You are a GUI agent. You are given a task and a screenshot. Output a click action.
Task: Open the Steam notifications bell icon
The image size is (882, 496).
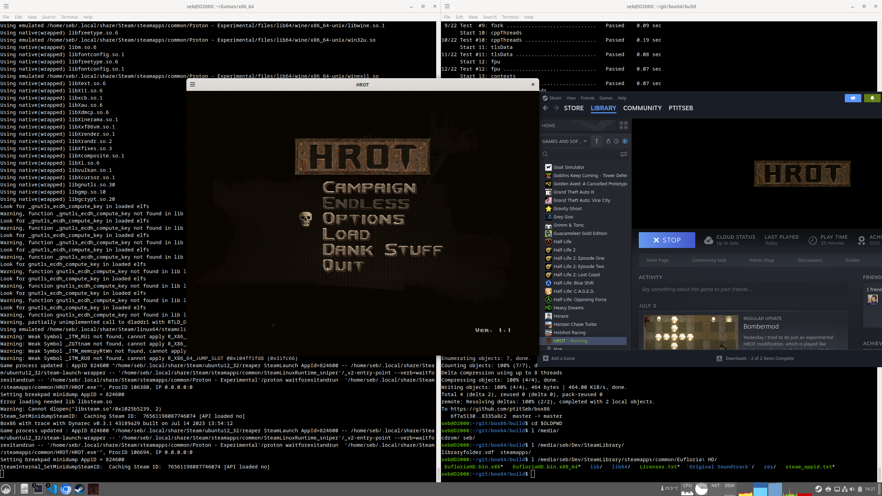click(x=872, y=98)
